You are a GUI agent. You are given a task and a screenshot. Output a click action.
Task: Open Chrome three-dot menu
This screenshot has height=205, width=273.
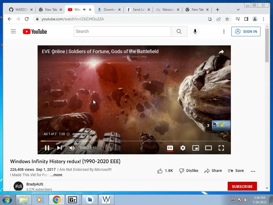tap(263, 19)
